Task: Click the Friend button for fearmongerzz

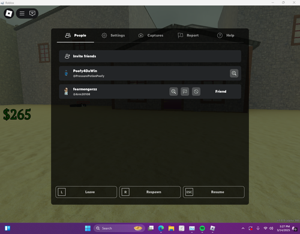Action: tap(221, 92)
